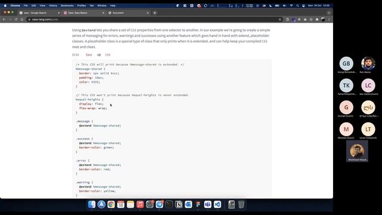This screenshot has height=215, width=382.
Task: Open the Chrome three-dot menu
Action: point(329,20)
